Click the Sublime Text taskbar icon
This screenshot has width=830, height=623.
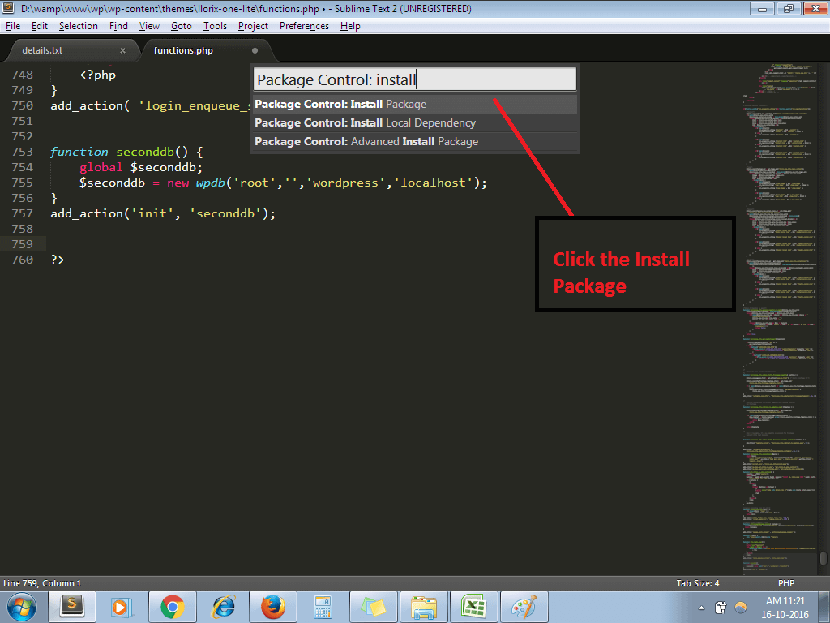pos(72,607)
